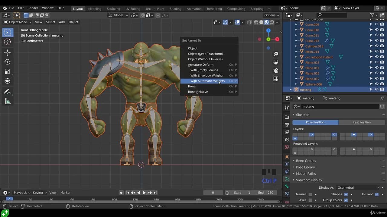
Task: Select rendered viewport shading
Action: click(x=272, y=22)
